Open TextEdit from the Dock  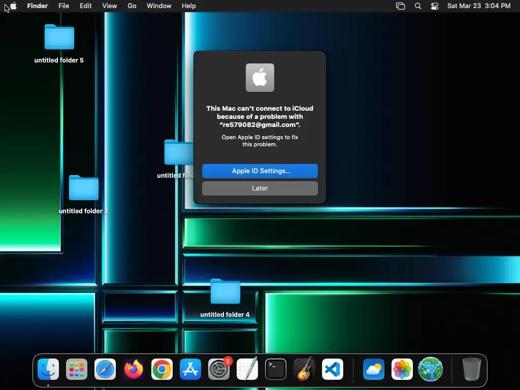(247, 369)
